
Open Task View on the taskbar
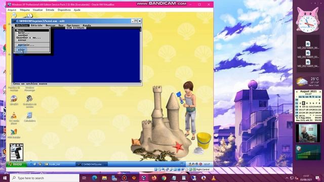pos(85,178)
